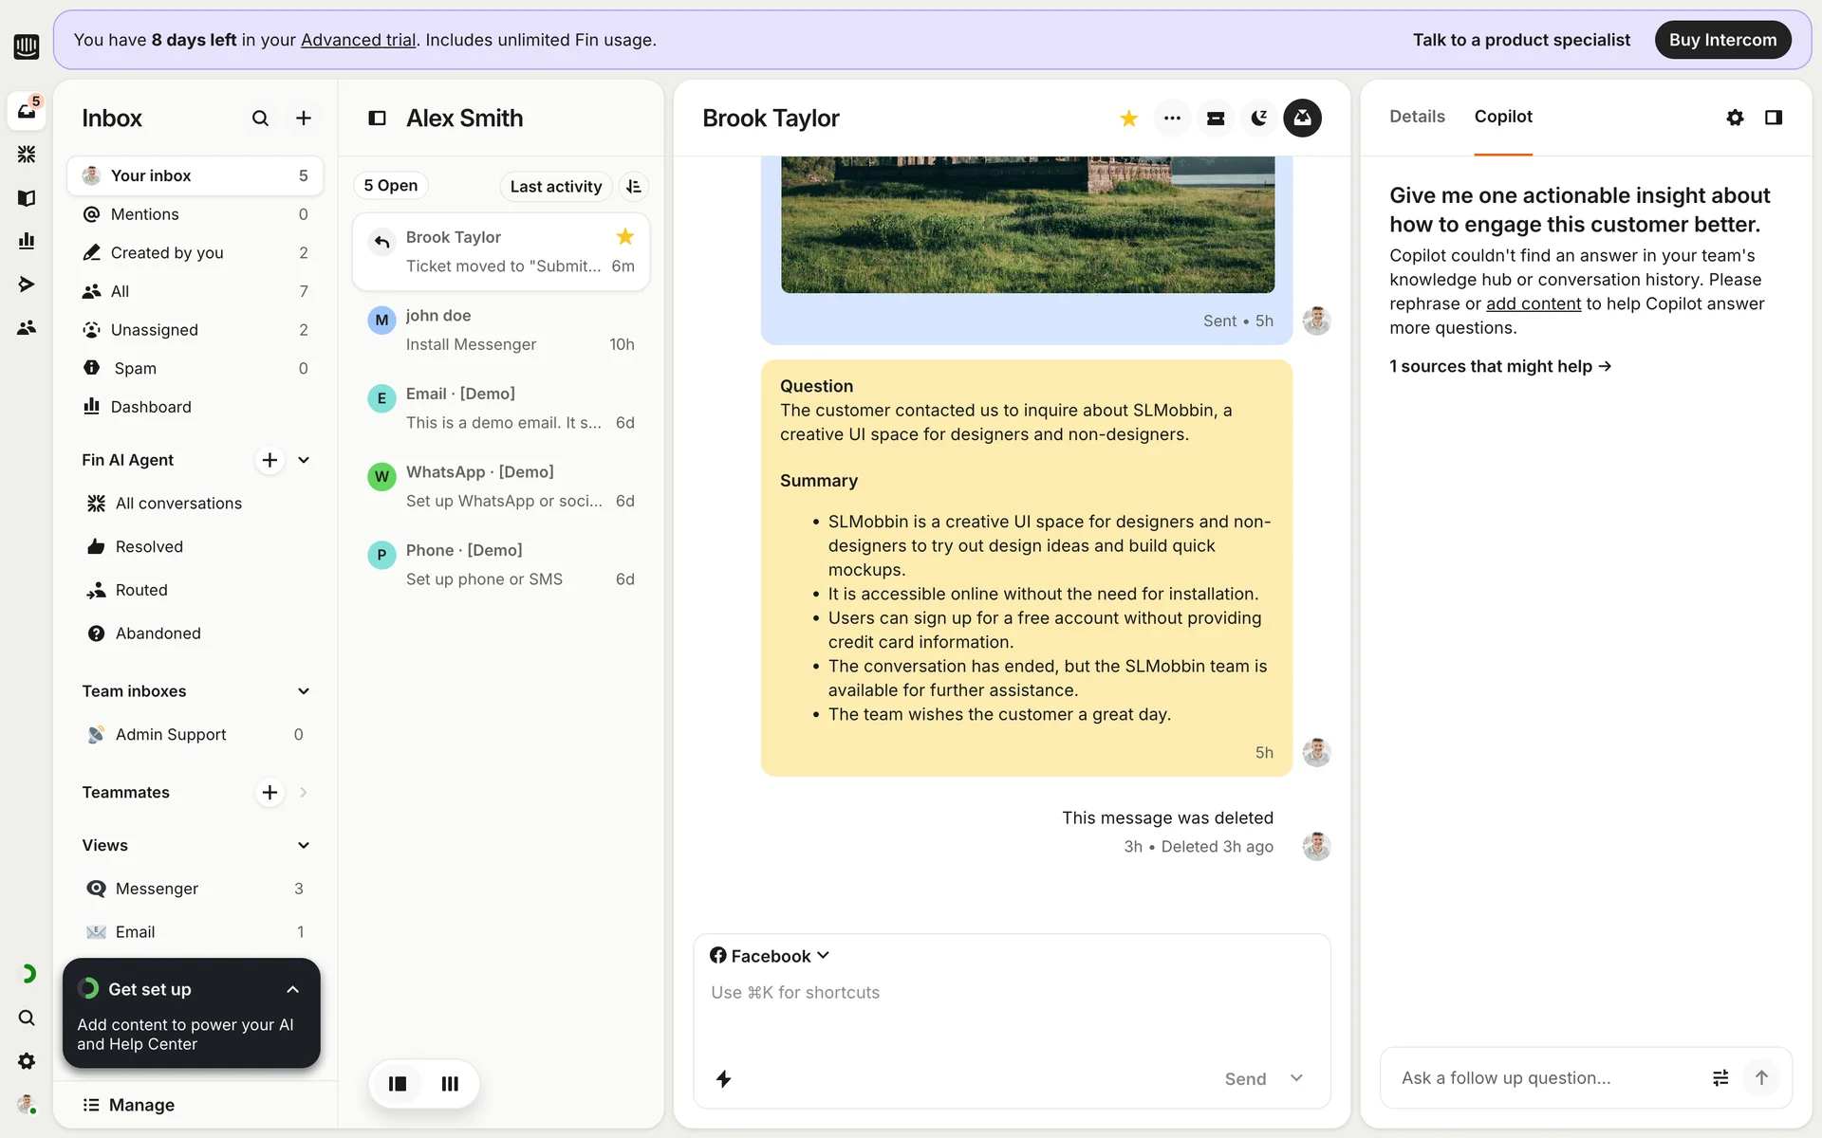Click the Get set up progress circle
The height and width of the screenshot is (1138, 1822).
(89, 989)
